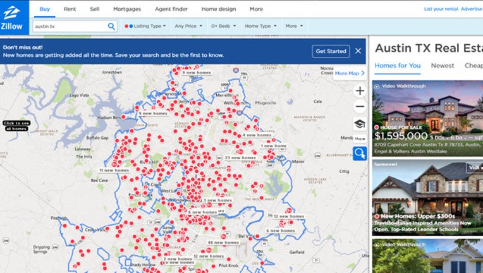Viewport: 483px width, 273px height.
Task: Click the 4 new homes map label
Action: pos(257,135)
